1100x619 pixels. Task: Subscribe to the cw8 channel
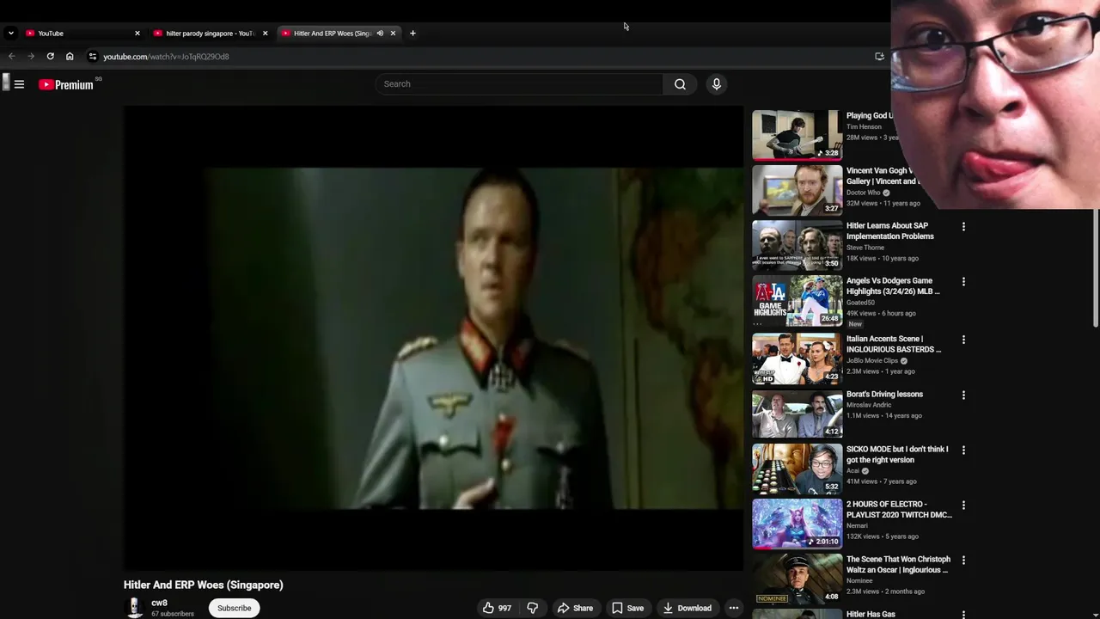[x=234, y=608]
